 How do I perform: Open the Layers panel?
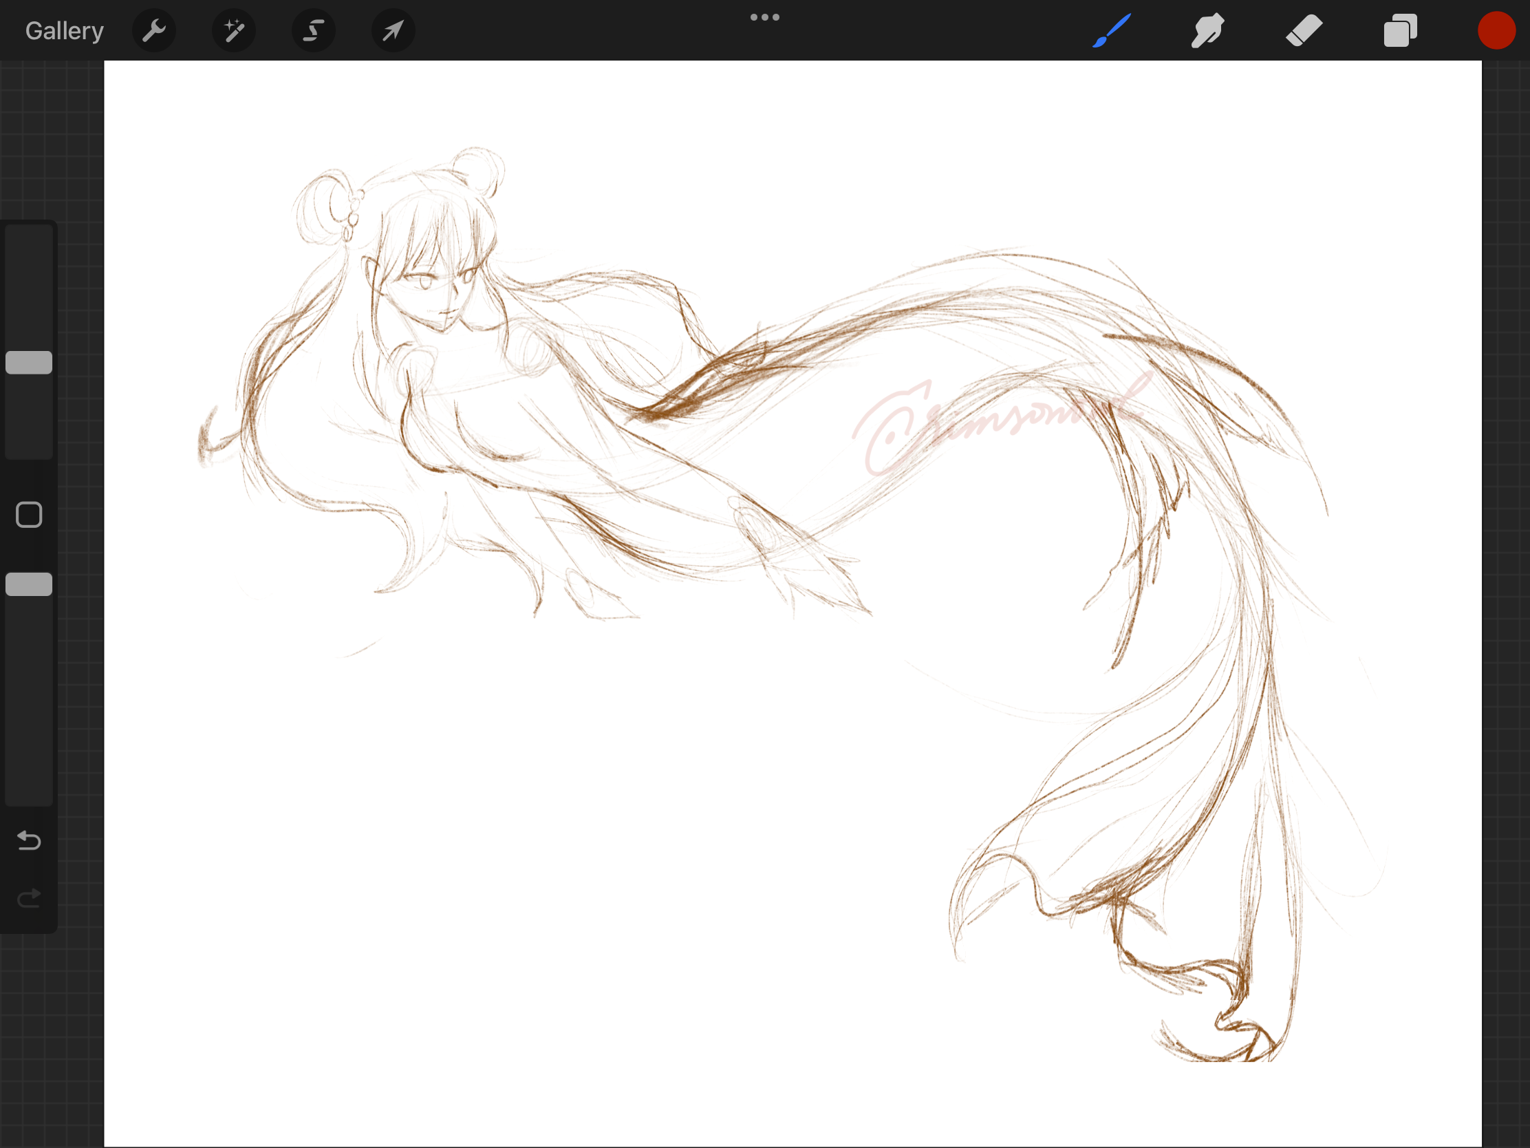click(x=1401, y=31)
